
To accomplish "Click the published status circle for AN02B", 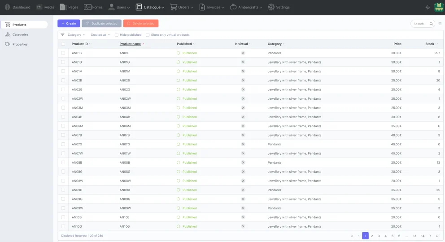I will (178, 81).
